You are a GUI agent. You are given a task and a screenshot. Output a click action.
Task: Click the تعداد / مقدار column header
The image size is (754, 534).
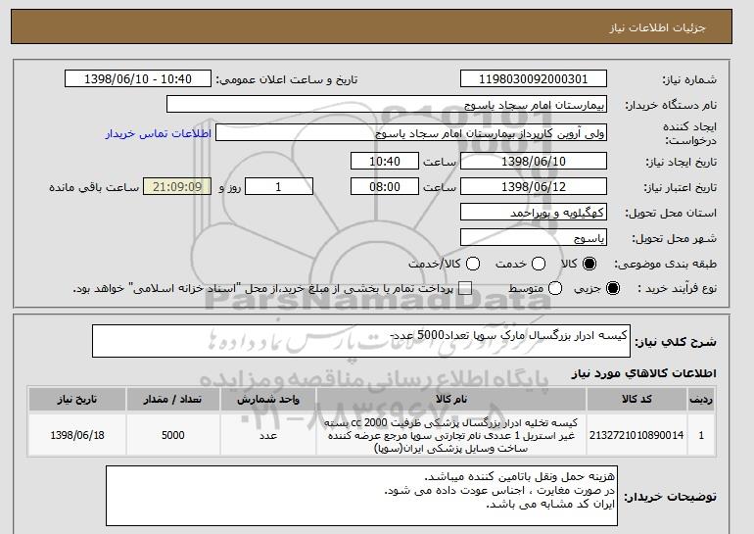click(173, 400)
